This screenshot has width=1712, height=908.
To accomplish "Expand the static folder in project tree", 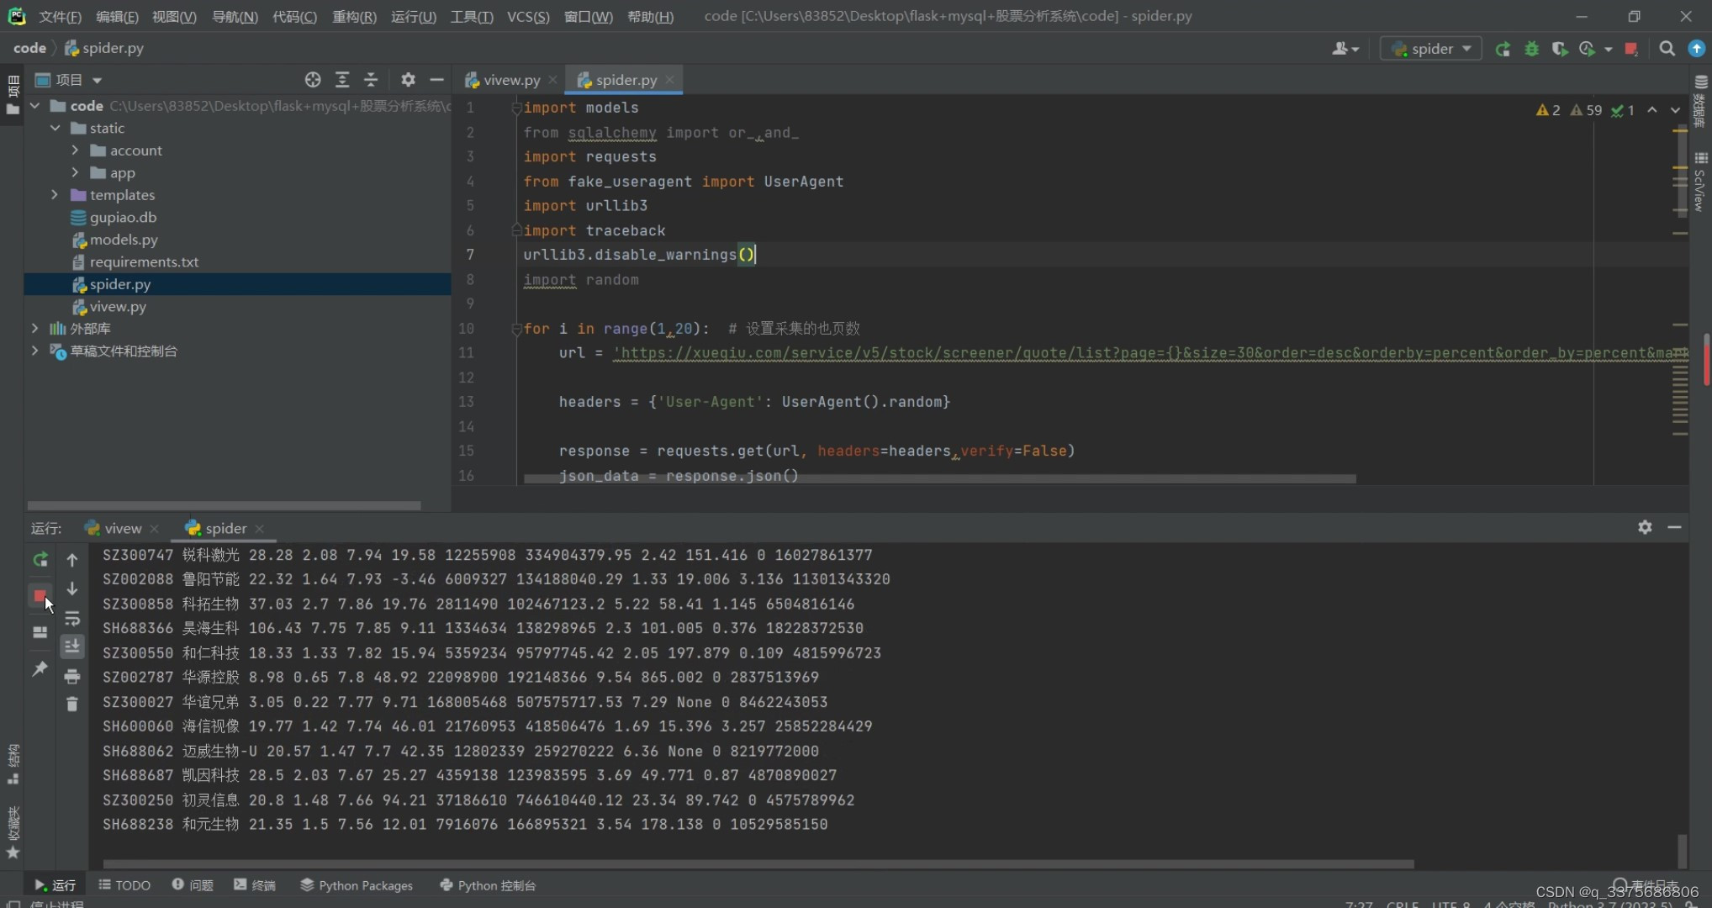I will click(x=56, y=128).
